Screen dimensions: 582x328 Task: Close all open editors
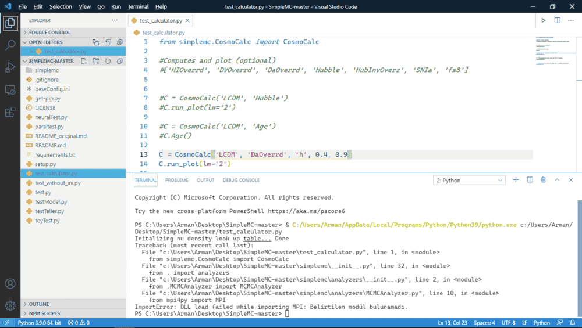click(x=119, y=42)
